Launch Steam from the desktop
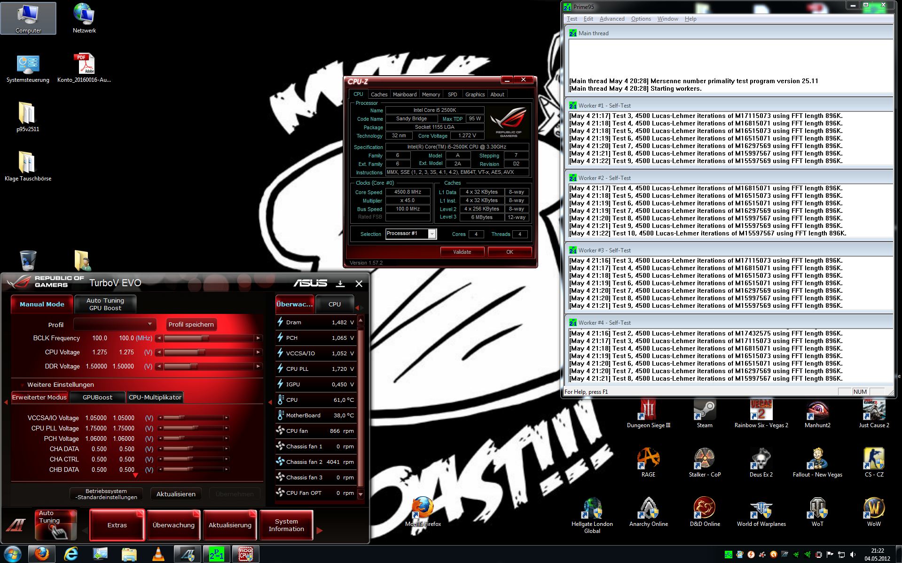This screenshot has height=563, width=902. [x=705, y=414]
